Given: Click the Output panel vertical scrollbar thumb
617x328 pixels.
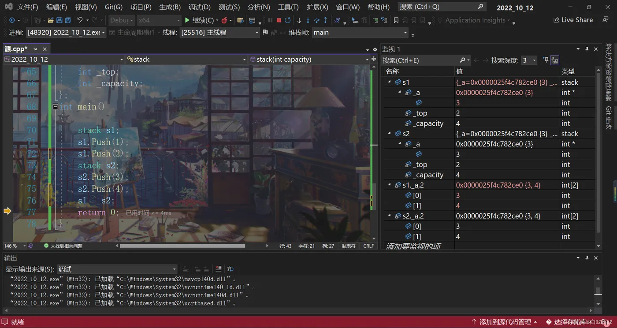Looking at the screenshot, I should tap(598, 291).
